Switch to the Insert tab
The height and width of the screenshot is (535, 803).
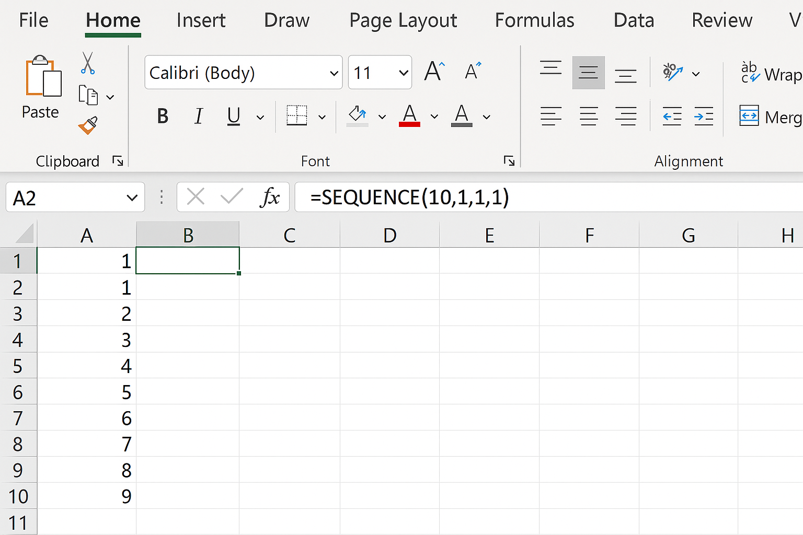pyautogui.click(x=201, y=20)
